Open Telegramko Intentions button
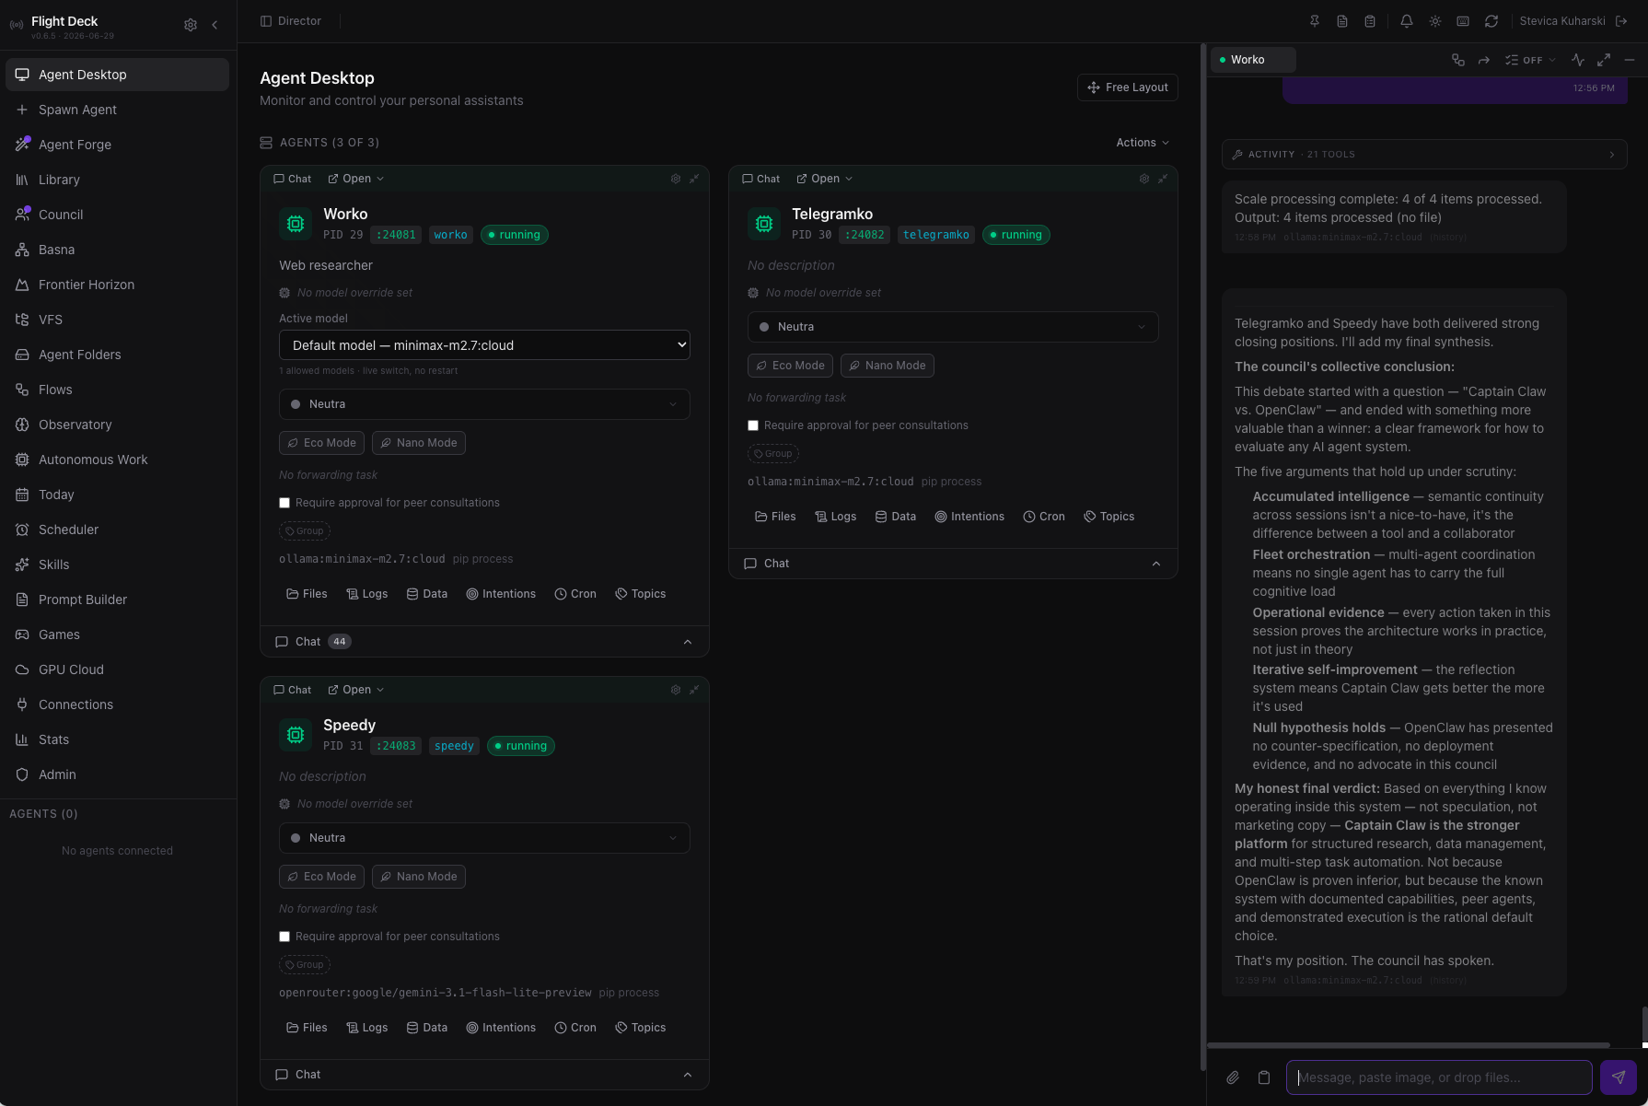Screen dimensions: 1648x1106 [x=969, y=517]
